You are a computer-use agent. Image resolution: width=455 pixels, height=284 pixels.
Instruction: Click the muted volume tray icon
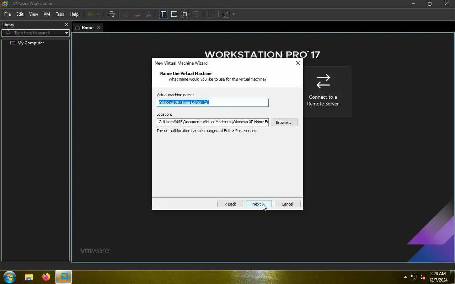pos(423,277)
